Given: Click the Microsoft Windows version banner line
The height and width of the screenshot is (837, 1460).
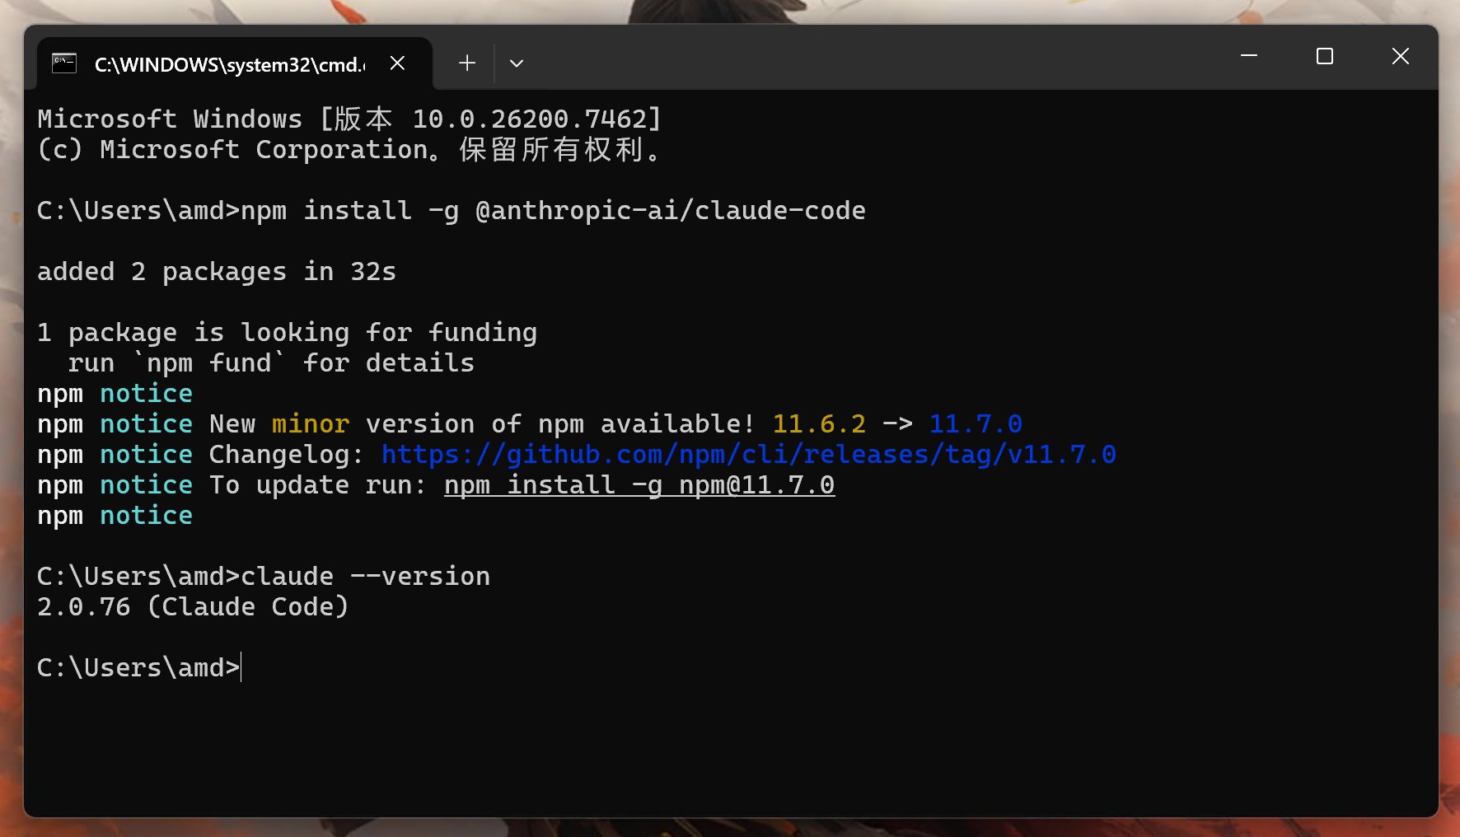Looking at the screenshot, I should click(x=349, y=119).
